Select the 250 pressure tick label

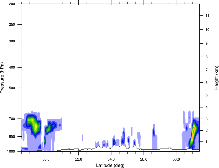click(x=12, y=24)
